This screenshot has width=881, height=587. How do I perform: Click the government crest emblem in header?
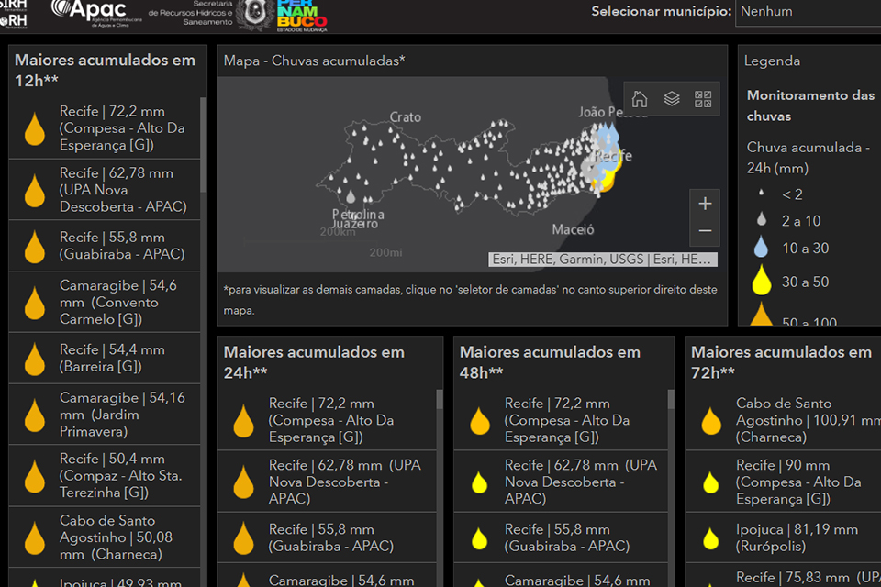coord(256,14)
